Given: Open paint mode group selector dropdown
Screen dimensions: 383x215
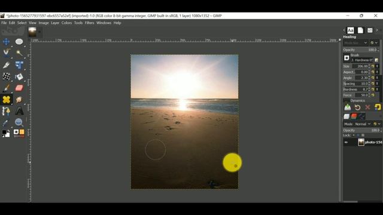Looking at the screenshot, I should [374, 43].
